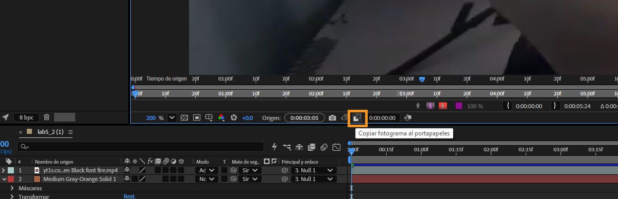Click the trash delete icon in Project panel
Screen dimensions: 618x199
tap(46, 117)
